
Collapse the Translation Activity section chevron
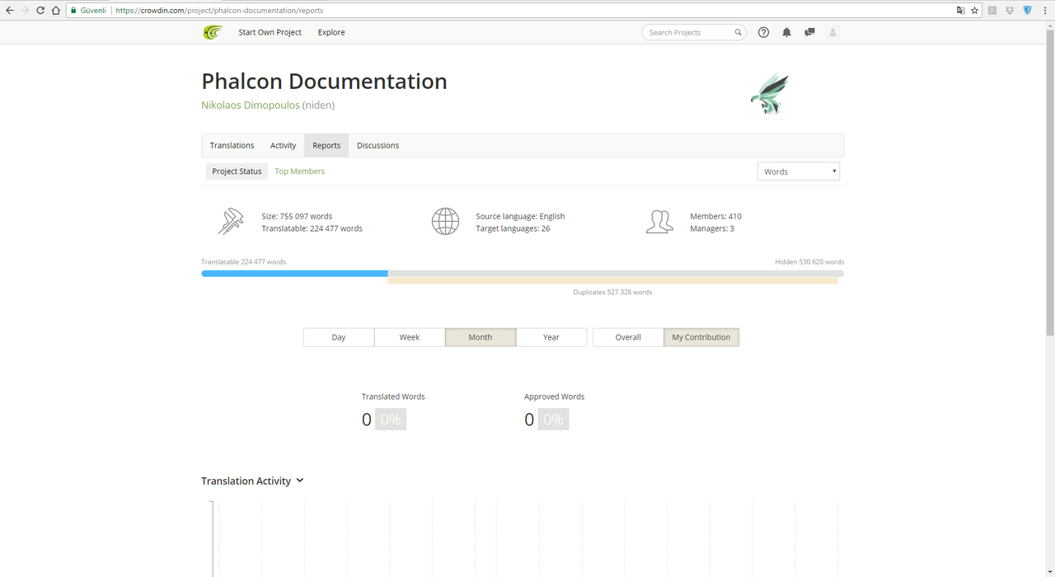point(300,481)
